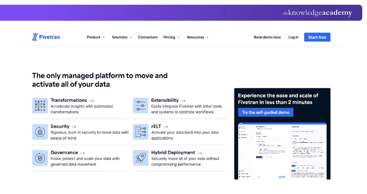Screen dimensions: 367x194
Task: Click 'Rigorous, built-in security' description text
Action: tap(90, 135)
